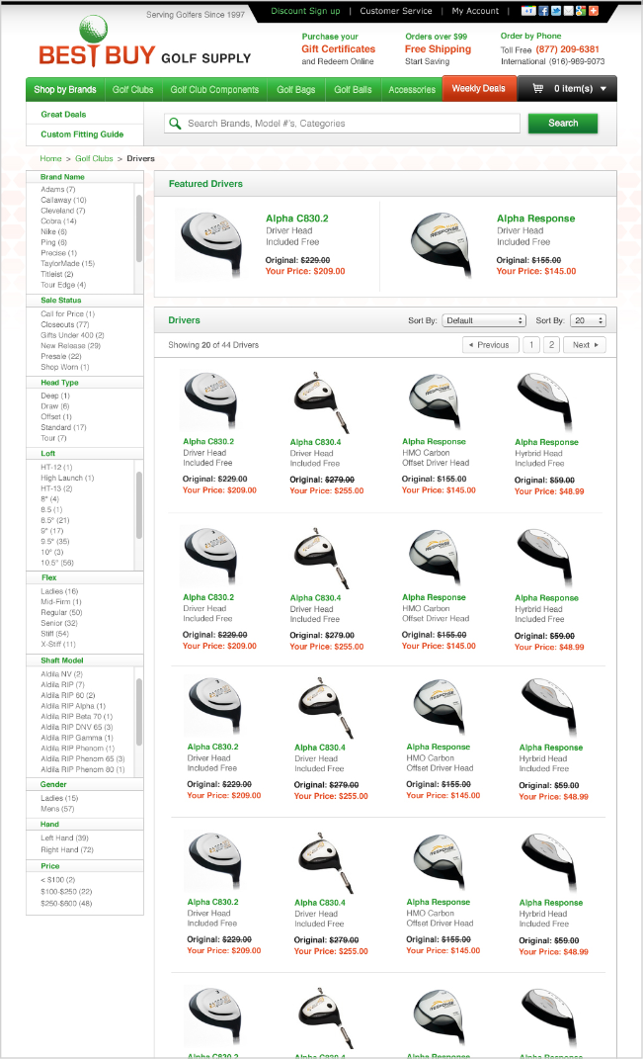Click the Next page button
Image resolution: width=643 pixels, height=1059 pixels.
[585, 344]
